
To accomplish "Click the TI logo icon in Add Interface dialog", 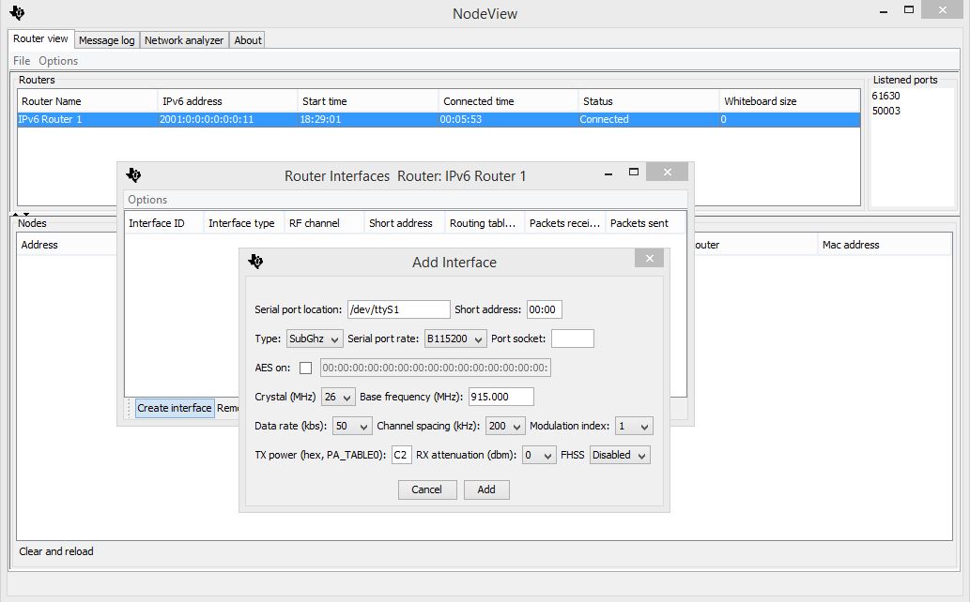I will (x=255, y=262).
